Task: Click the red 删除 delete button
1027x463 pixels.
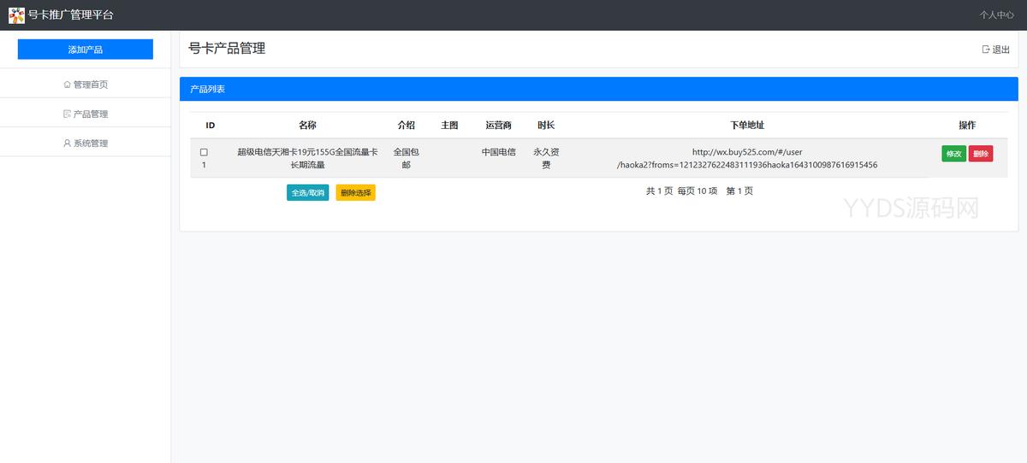Action: [981, 154]
